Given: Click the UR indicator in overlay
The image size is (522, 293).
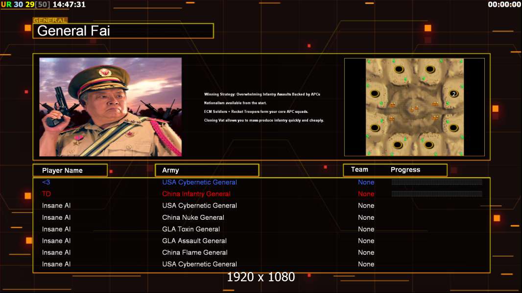Looking at the screenshot, I should (6, 5).
